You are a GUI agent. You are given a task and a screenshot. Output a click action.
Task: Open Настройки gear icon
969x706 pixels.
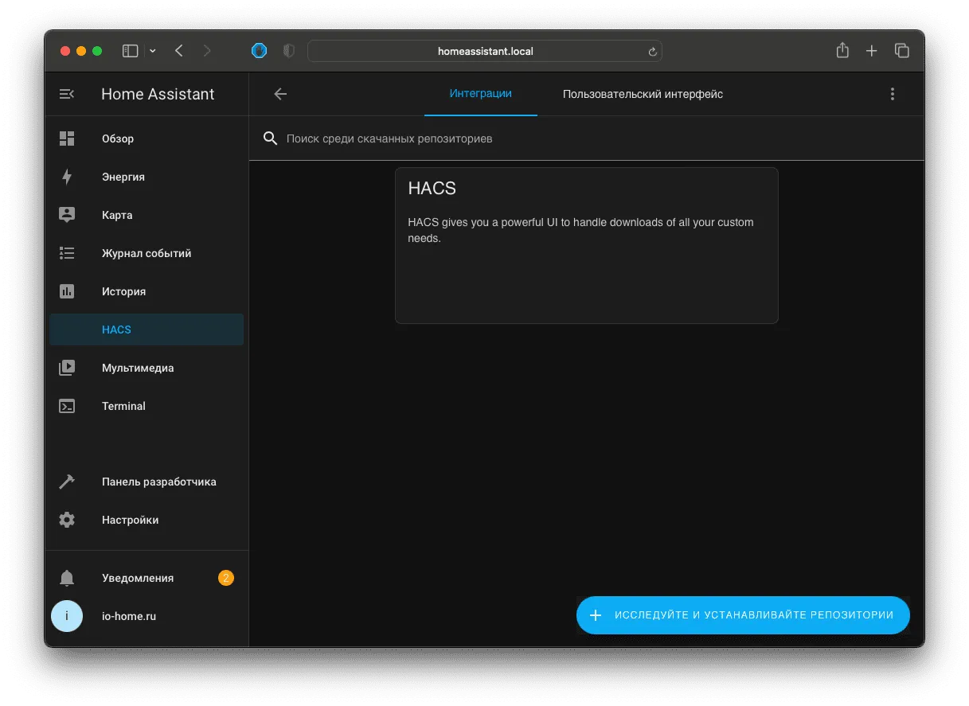[x=67, y=520]
